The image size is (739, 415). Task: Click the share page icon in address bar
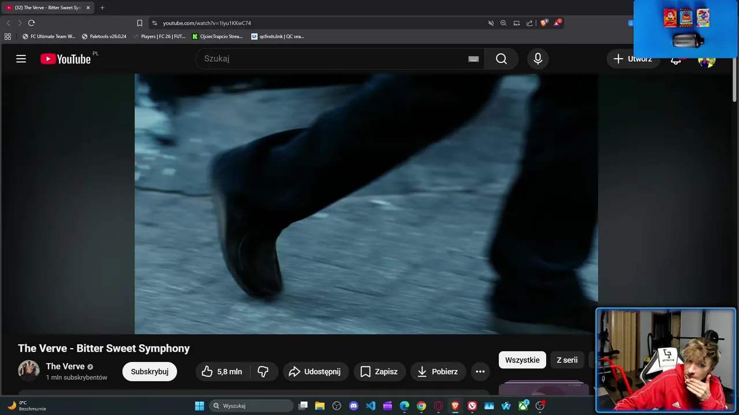pyautogui.click(x=529, y=23)
